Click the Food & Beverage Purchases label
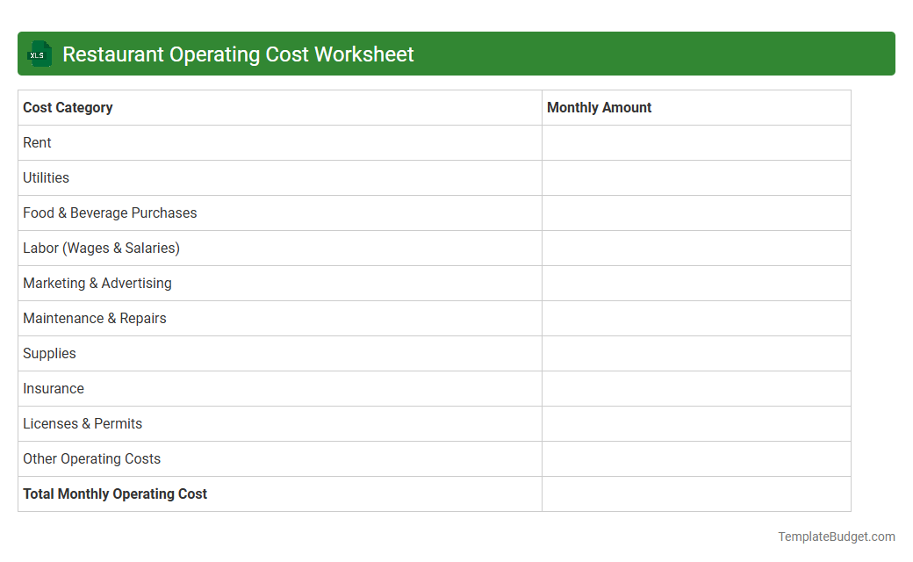Screen dimensions: 913x562 click(x=109, y=213)
